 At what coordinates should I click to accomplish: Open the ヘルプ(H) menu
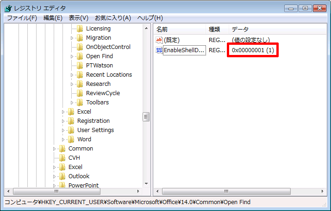[150, 18]
